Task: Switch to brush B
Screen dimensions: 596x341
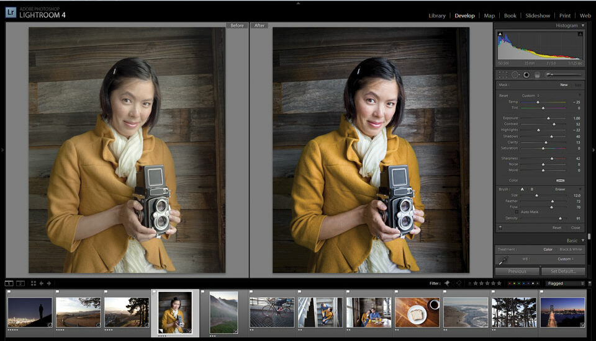Action: tap(531, 188)
